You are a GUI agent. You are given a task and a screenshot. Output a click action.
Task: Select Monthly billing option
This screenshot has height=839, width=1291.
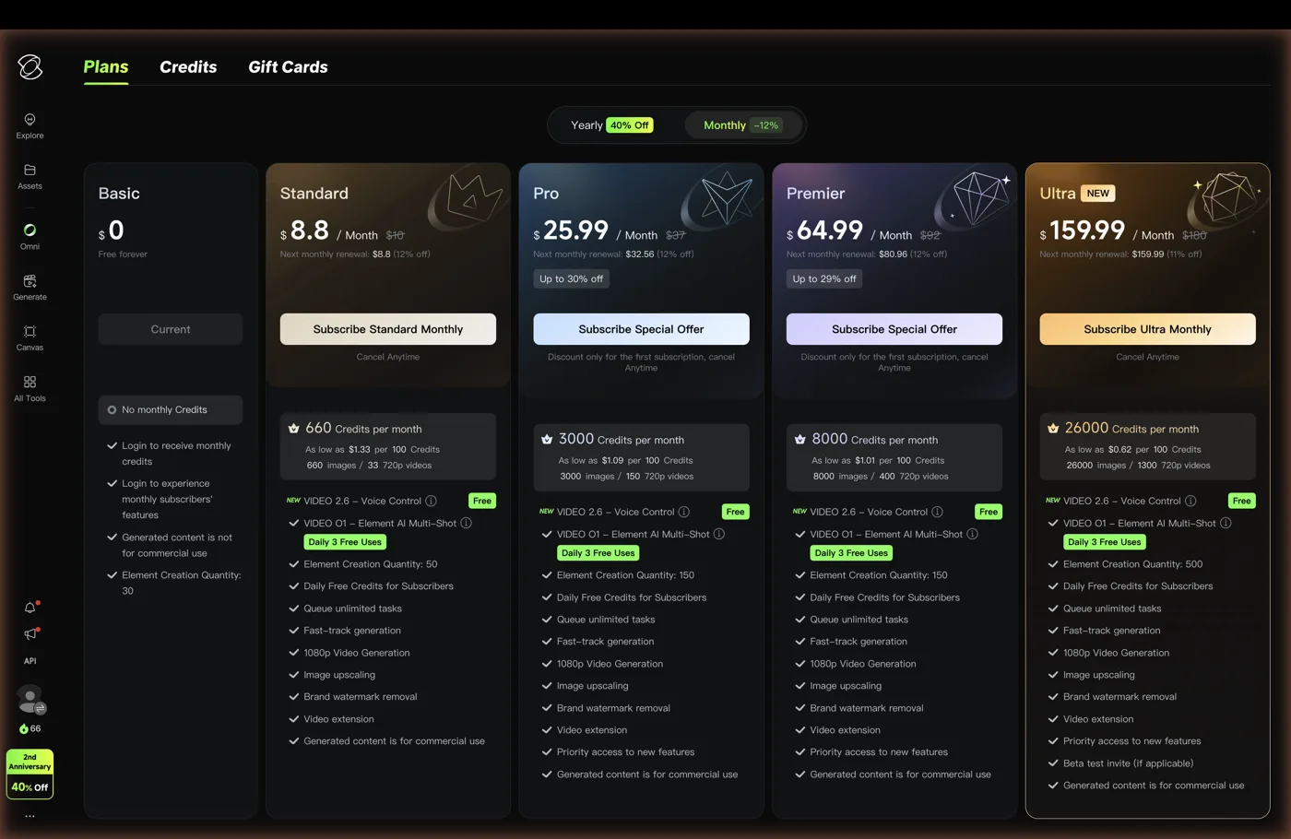pos(742,125)
